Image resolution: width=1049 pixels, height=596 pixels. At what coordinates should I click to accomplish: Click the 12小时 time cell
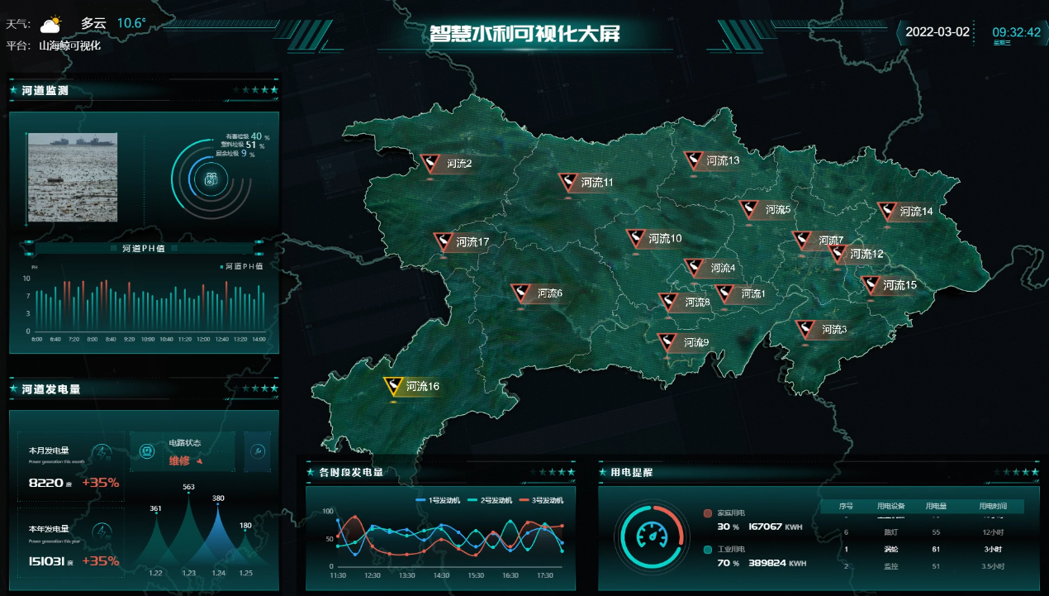click(994, 532)
